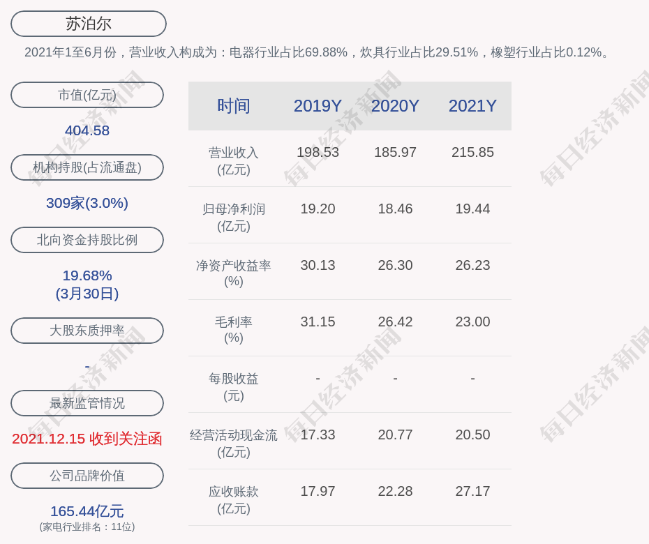Click revenue value 185.97
Viewport: 649px width, 544px height.
395,152
